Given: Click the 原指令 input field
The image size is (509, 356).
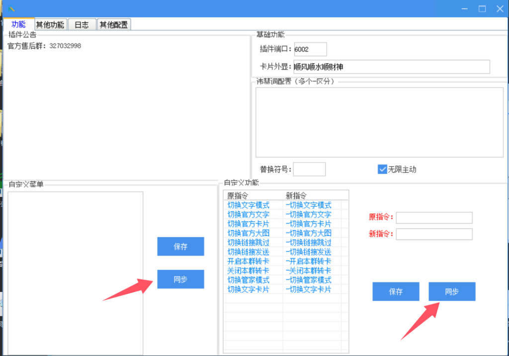Looking at the screenshot, I should (434, 218).
